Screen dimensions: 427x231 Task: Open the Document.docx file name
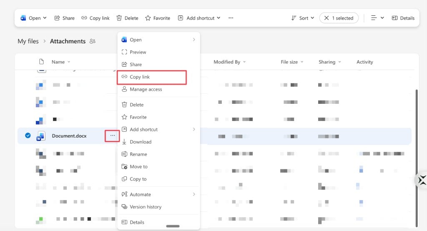(69, 136)
